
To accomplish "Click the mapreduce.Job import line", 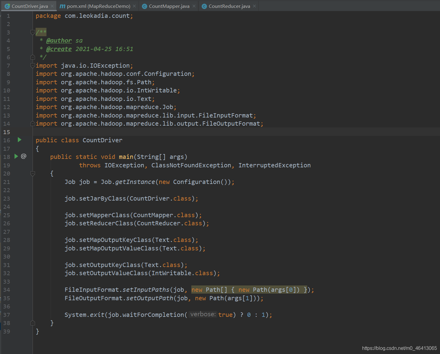I will pyautogui.click(x=106, y=107).
